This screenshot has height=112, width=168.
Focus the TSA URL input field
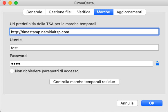(84, 32)
